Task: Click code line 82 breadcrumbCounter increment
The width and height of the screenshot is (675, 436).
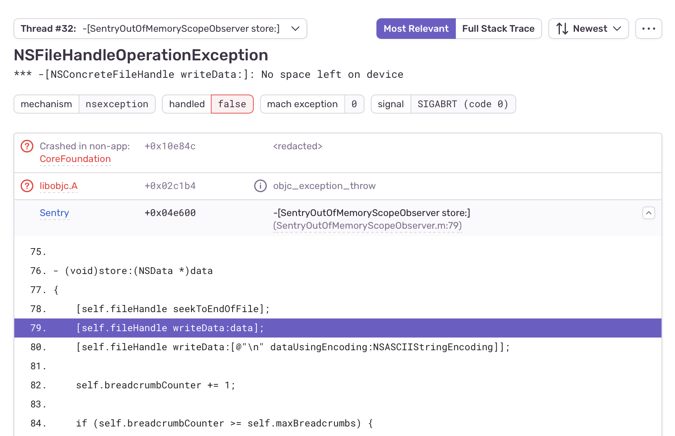Action: click(x=338, y=385)
